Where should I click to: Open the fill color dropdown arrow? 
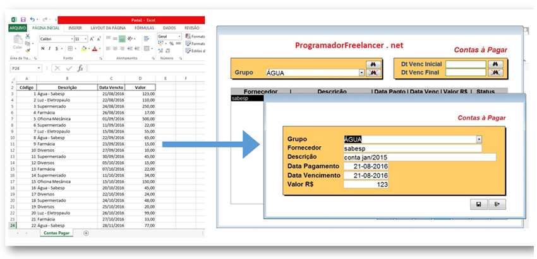coord(89,49)
